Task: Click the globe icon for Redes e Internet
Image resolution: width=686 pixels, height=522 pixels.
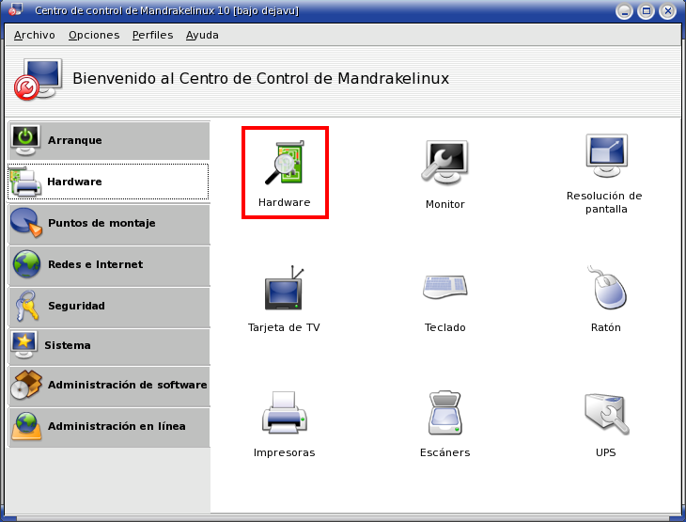Action: (x=26, y=264)
